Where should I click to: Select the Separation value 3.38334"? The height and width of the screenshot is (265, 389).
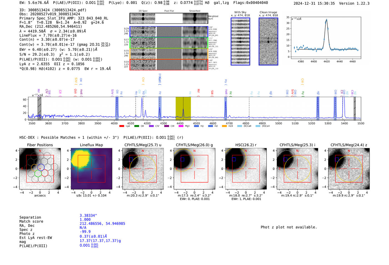tap(88, 216)
